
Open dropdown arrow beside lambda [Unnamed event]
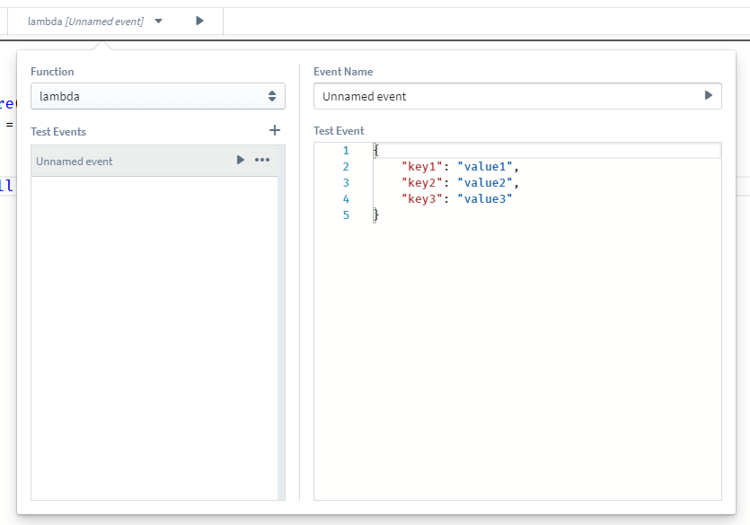[x=159, y=21]
